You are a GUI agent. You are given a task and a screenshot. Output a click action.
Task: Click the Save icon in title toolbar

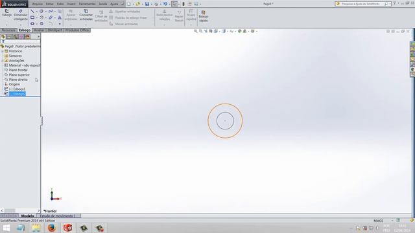(x=147, y=4)
